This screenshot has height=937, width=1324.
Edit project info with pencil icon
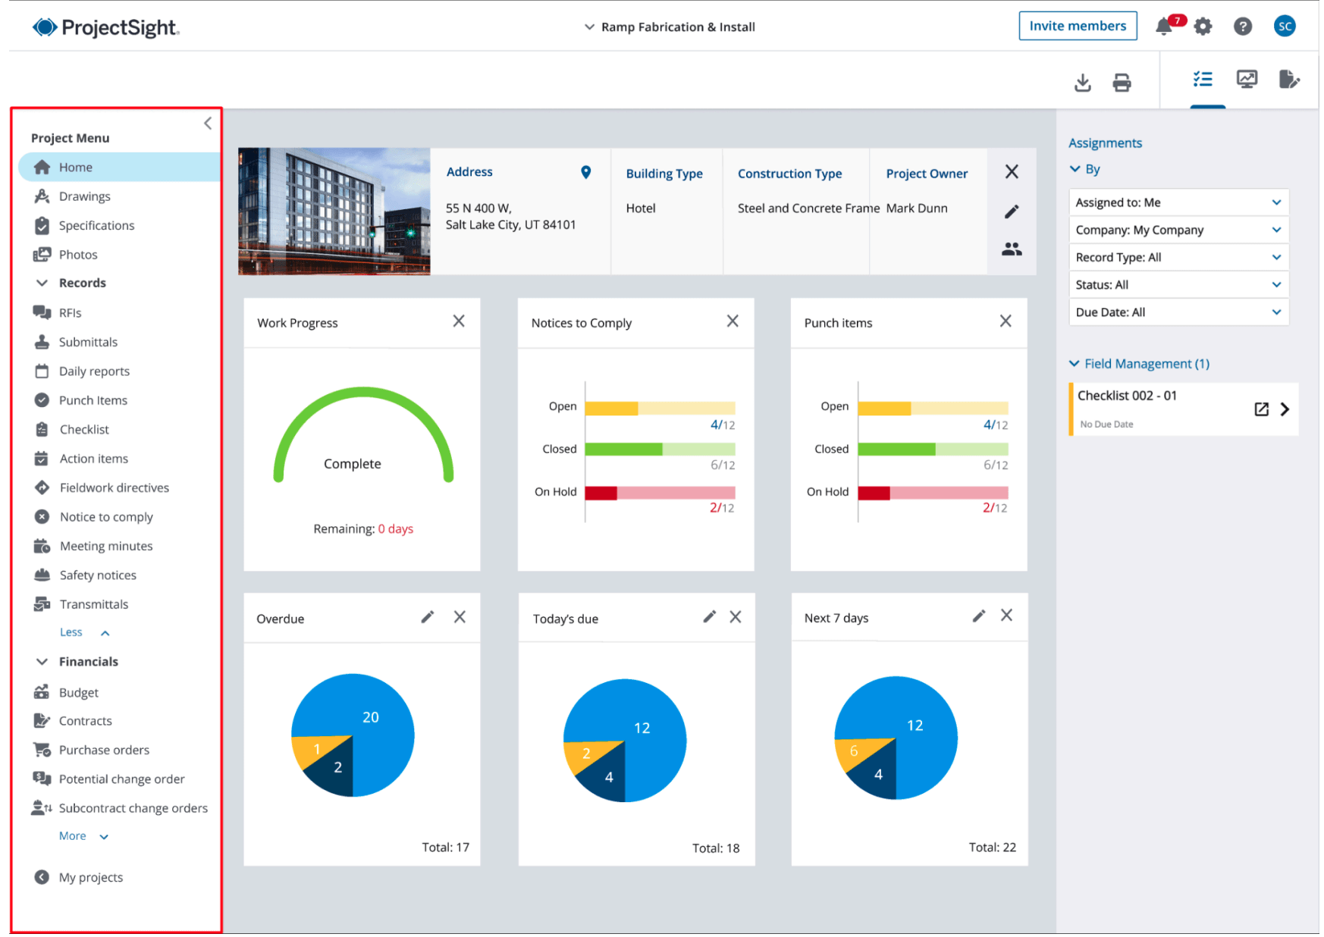coord(1012,212)
